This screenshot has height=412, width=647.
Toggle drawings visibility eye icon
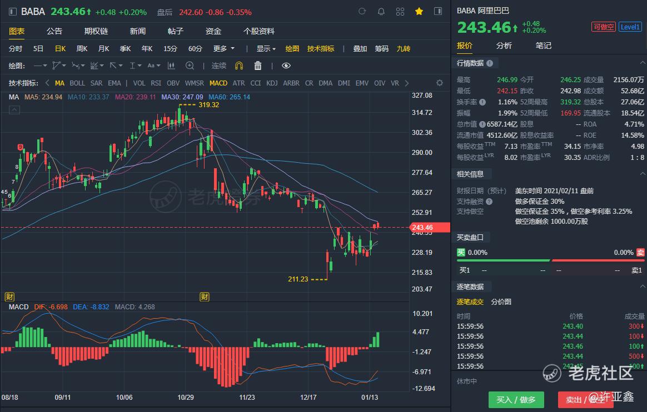click(286, 66)
